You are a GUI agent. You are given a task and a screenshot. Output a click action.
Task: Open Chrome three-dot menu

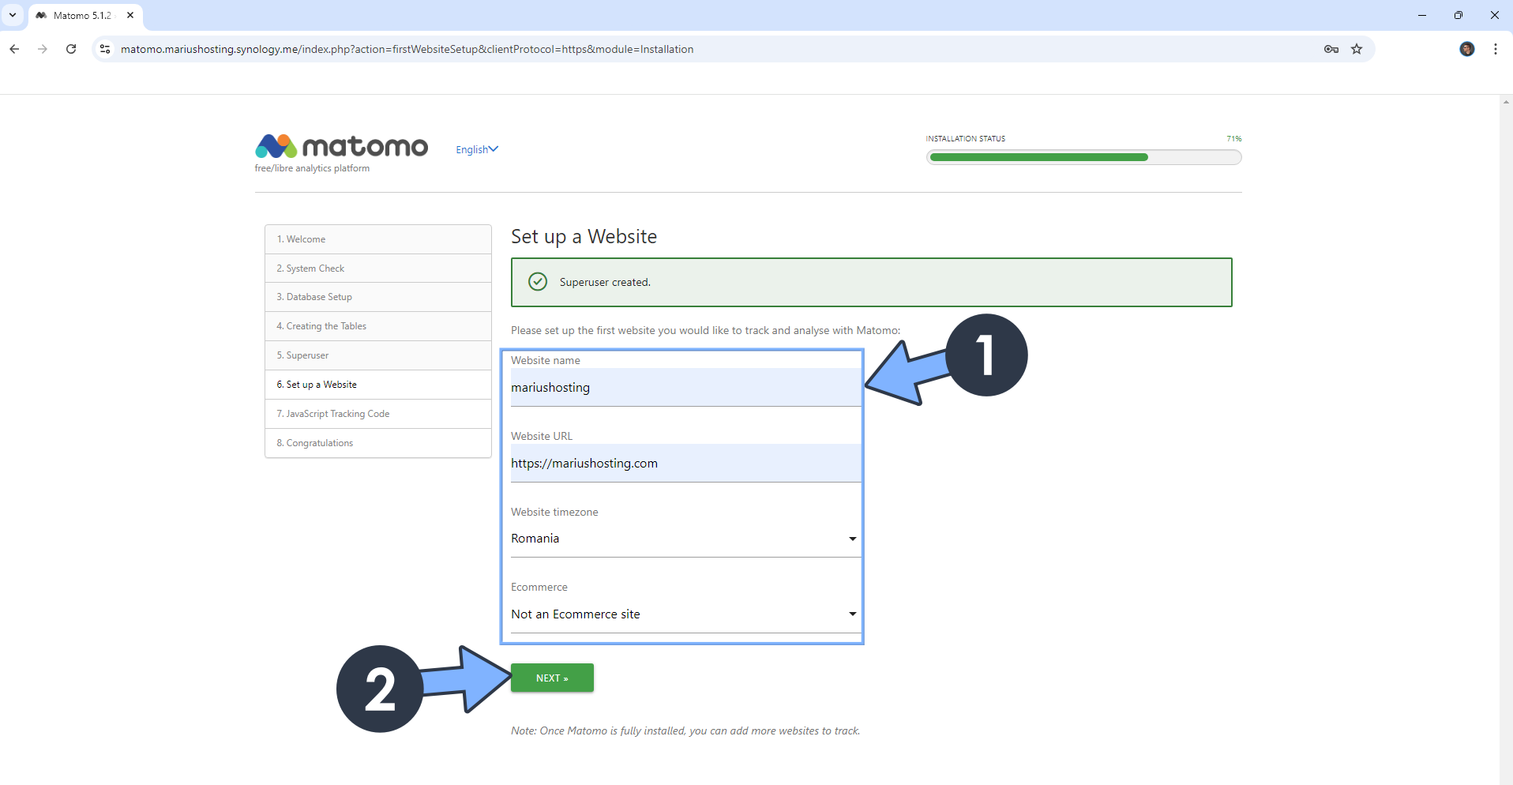[x=1496, y=49]
